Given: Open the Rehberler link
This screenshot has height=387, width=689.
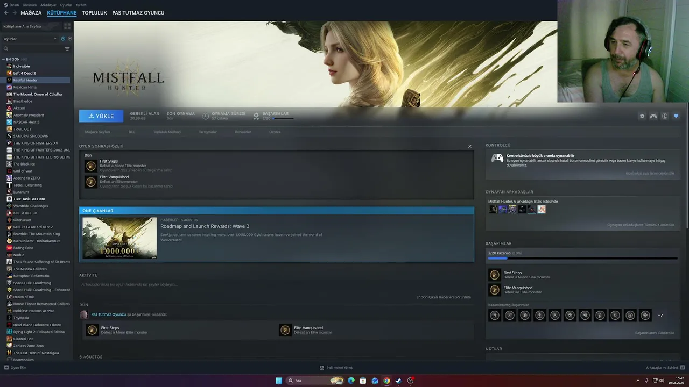Looking at the screenshot, I should 243,132.
